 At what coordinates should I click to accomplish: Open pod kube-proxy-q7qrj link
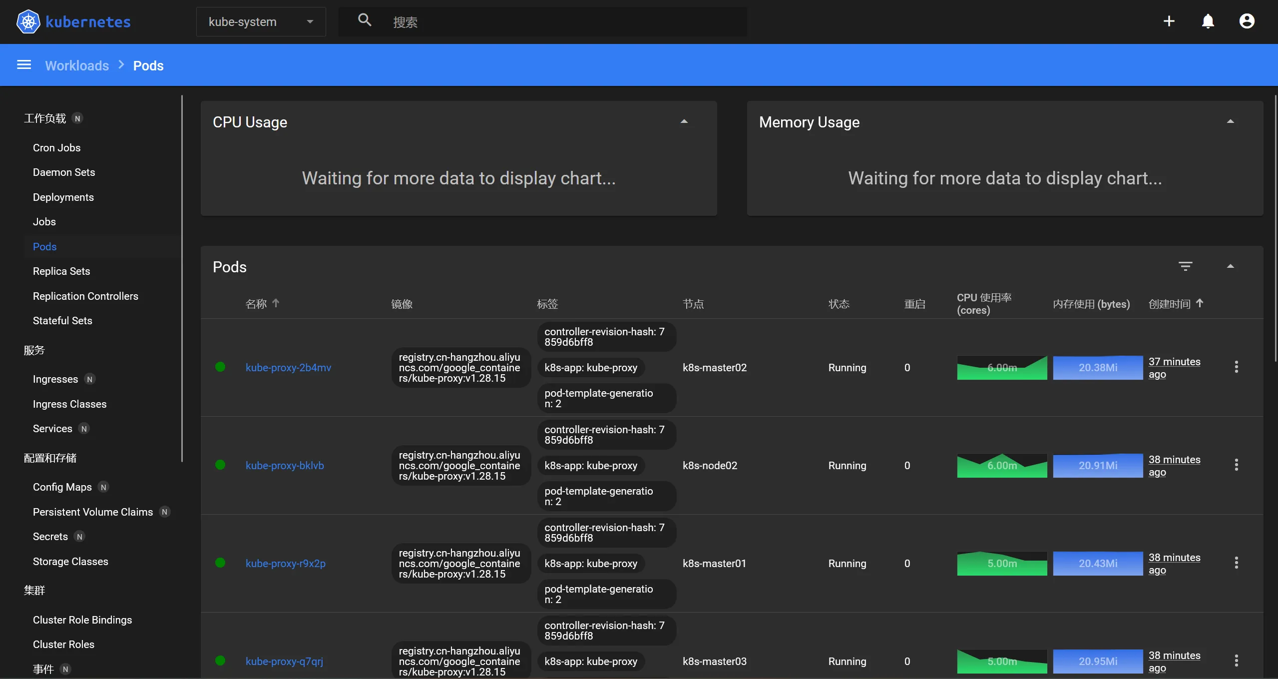coord(284,662)
